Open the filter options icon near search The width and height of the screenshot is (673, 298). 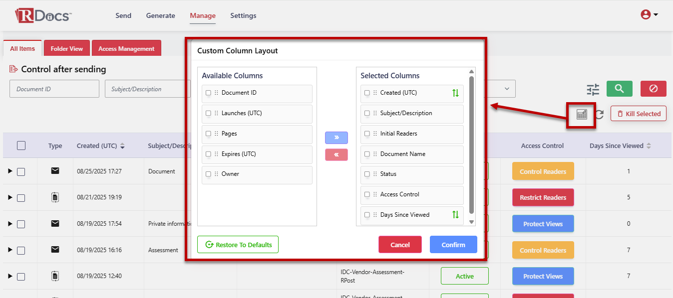point(593,89)
